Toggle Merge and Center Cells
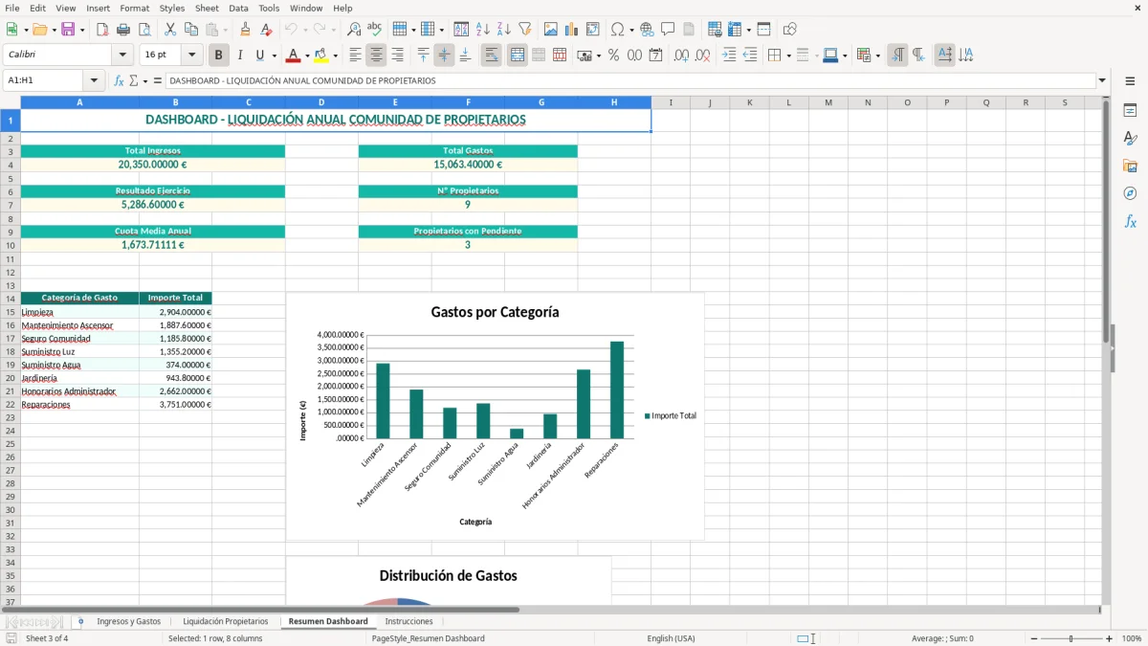 click(x=518, y=56)
